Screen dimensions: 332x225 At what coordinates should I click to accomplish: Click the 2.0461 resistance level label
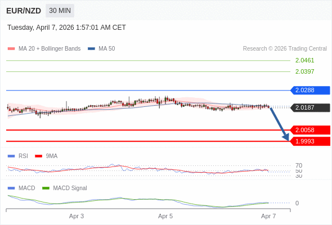(304, 60)
